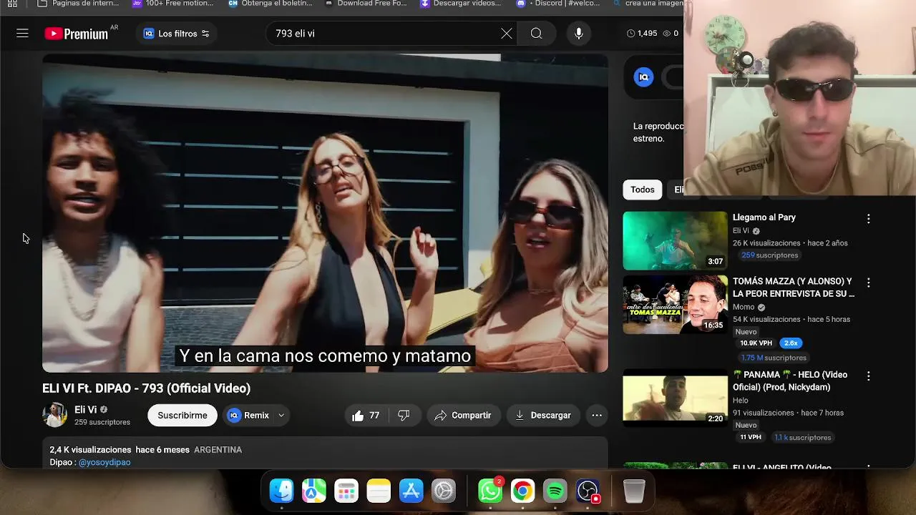Open the 100+ Free motion... bookmark
916x515 pixels.
coord(173,4)
